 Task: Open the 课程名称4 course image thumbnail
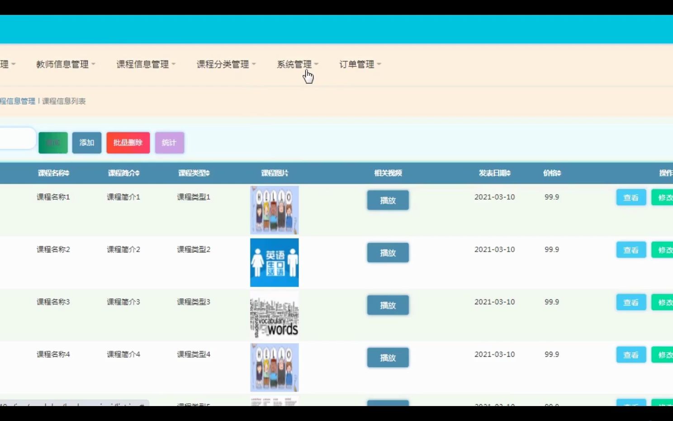click(275, 368)
